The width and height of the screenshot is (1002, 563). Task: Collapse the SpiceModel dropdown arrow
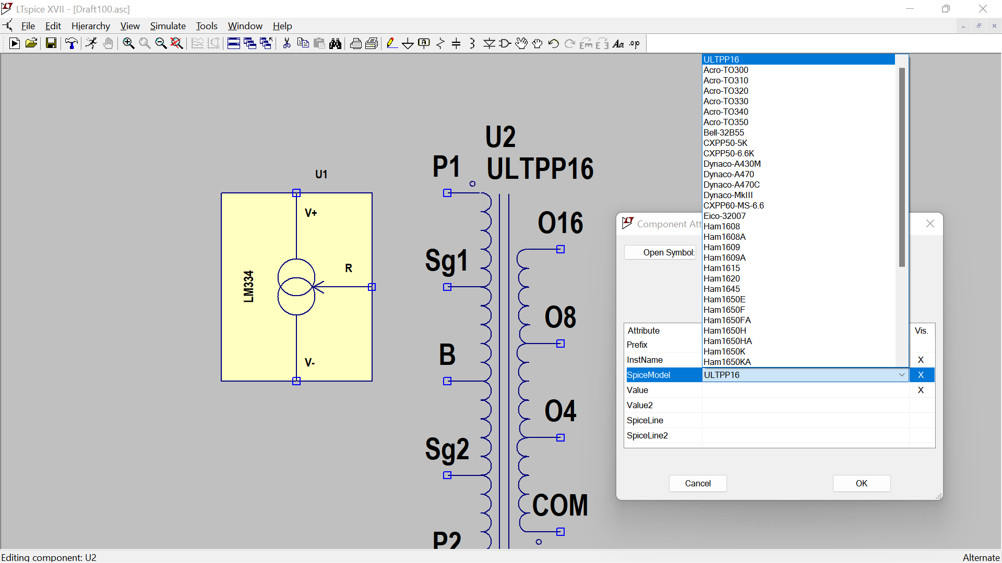click(x=901, y=375)
